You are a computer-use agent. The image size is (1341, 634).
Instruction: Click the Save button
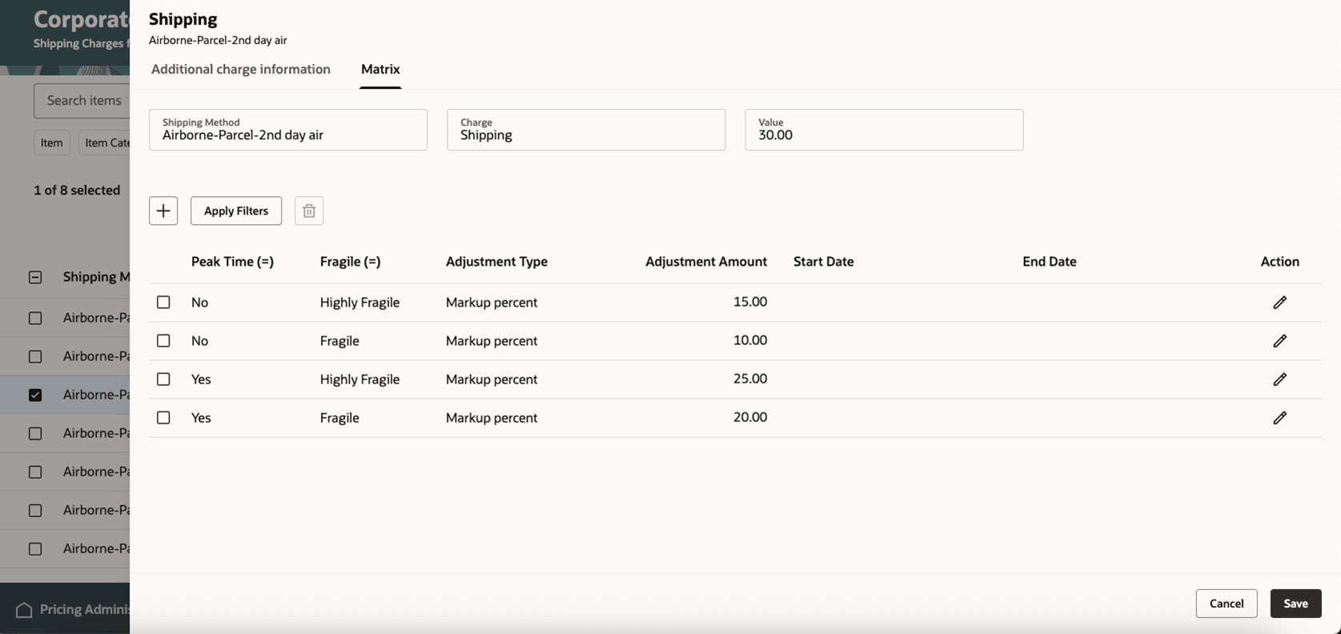(1295, 604)
